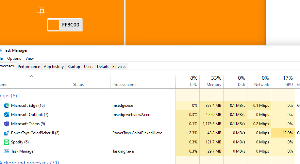Image resolution: width=300 pixels, height=164 pixels.
Task: Click the Background processes (71) group heading
Action: 29,162
